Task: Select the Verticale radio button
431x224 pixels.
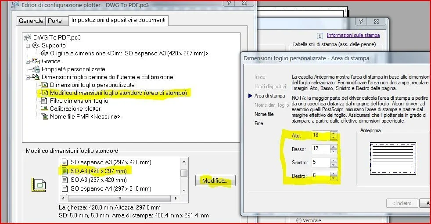Action: 299,220
